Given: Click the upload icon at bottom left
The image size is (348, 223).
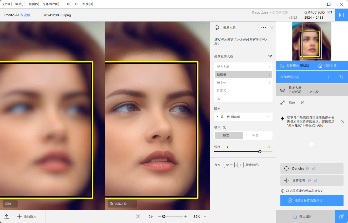Looking at the screenshot, I should pyautogui.click(x=7, y=216).
